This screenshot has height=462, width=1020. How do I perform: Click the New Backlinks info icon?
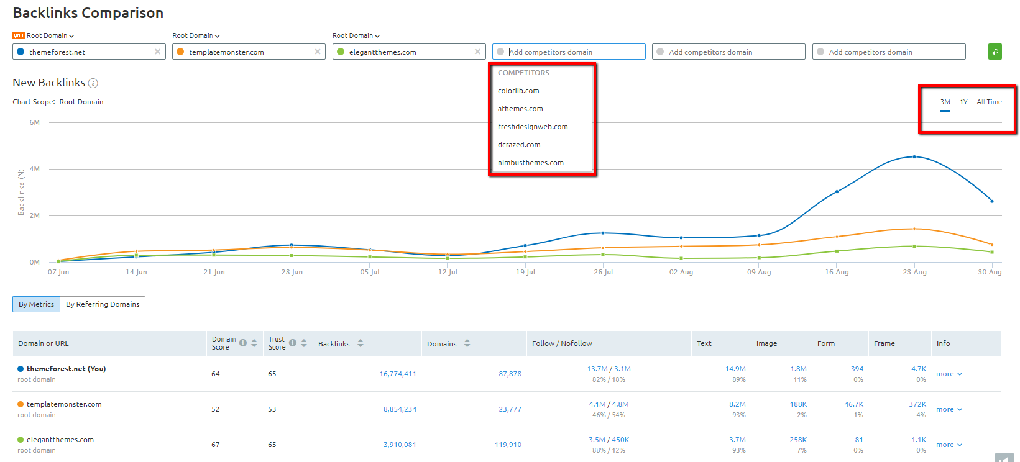[x=93, y=83]
